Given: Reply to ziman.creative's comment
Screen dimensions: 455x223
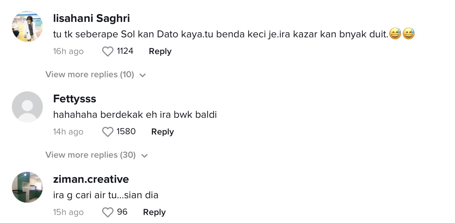Looking at the screenshot, I should pyautogui.click(x=154, y=212).
